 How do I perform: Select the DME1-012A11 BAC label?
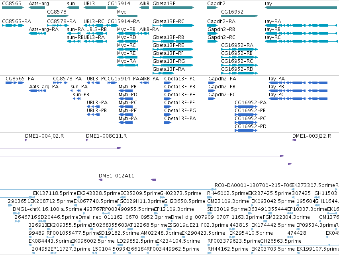tap(116, 176)
